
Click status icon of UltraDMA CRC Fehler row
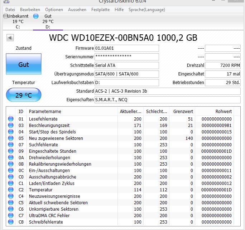(x=11, y=215)
